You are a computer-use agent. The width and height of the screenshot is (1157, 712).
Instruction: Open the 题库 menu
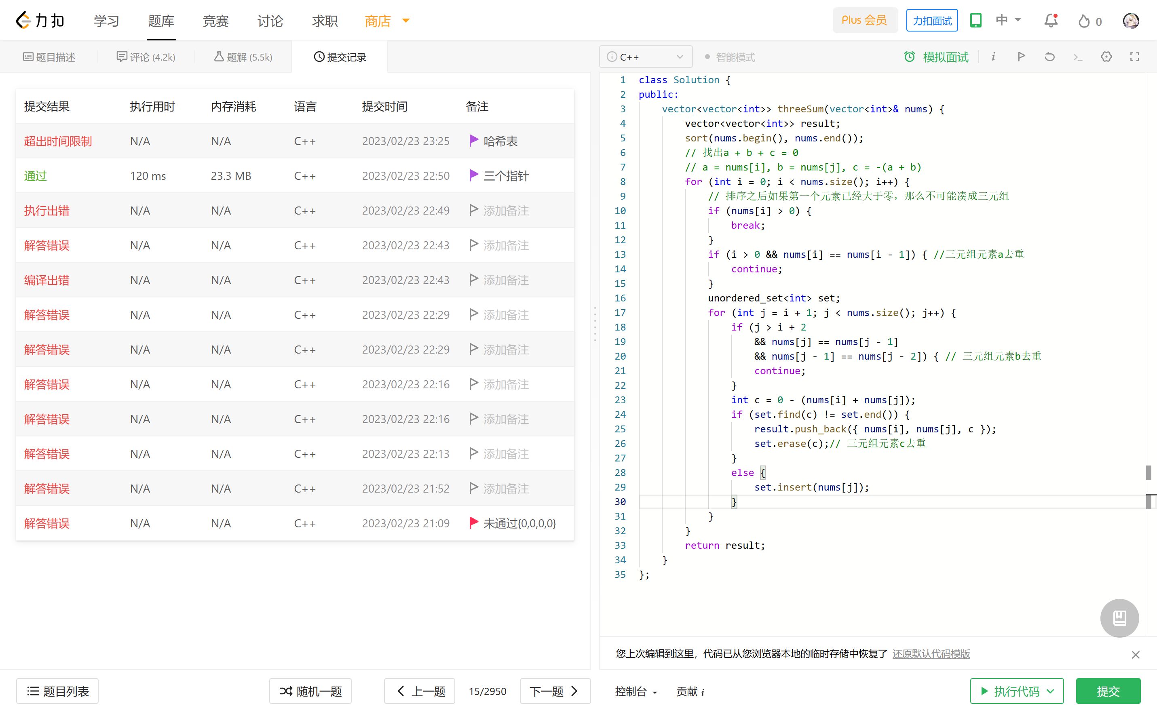coord(161,21)
